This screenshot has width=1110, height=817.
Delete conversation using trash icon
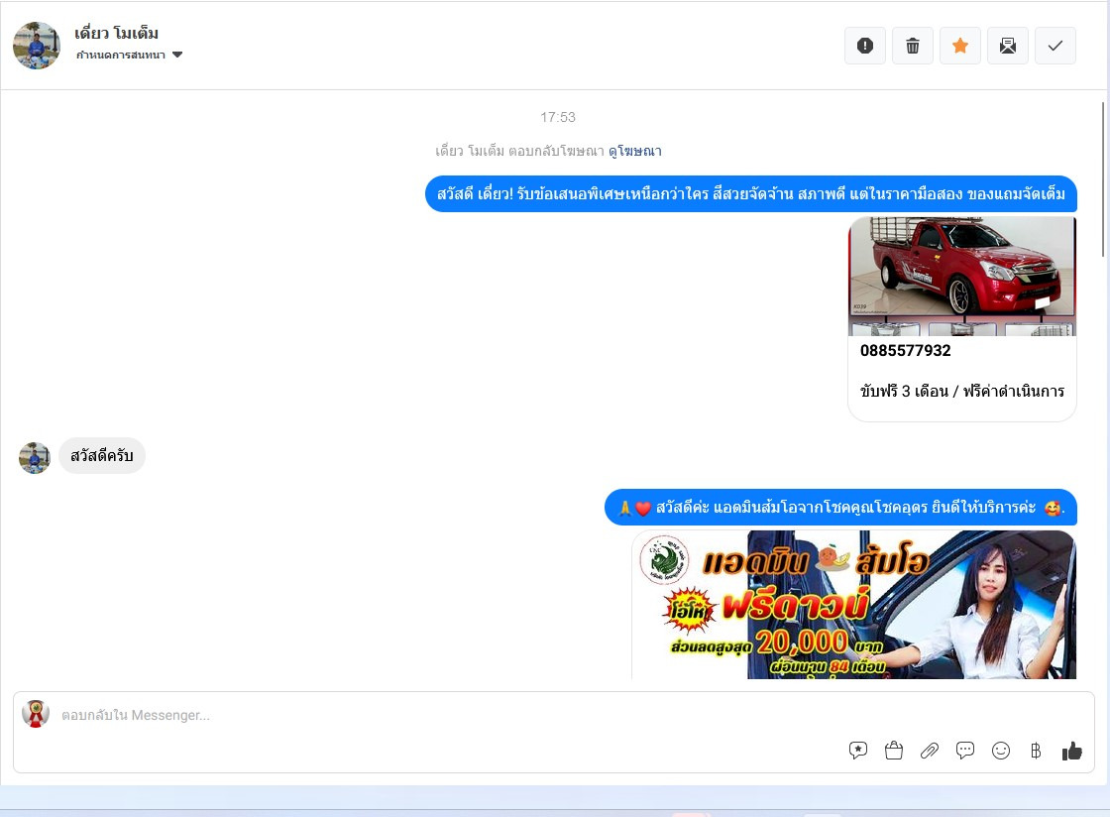pos(913,46)
